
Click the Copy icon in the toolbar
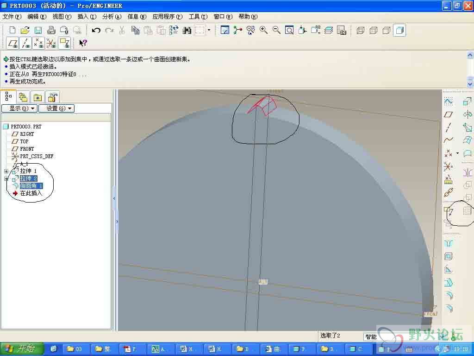click(135, 30)
